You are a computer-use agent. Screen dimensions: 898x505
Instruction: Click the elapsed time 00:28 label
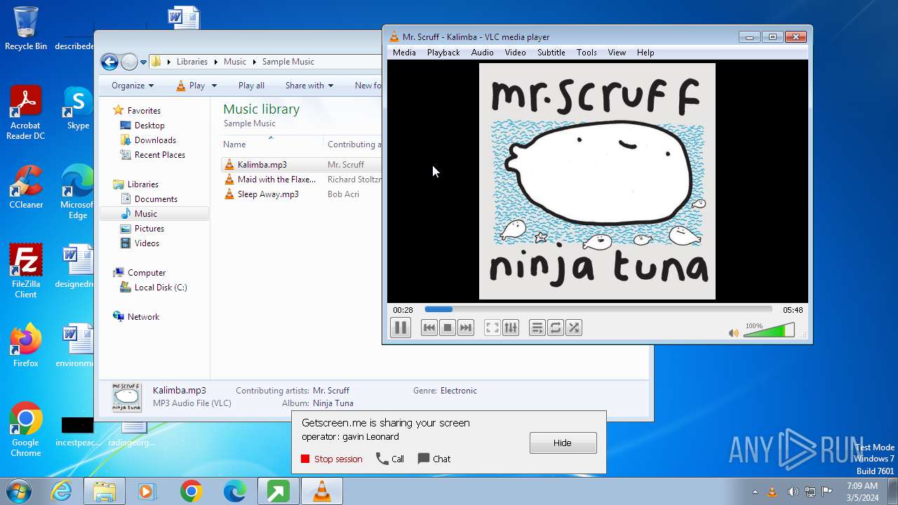403,310
